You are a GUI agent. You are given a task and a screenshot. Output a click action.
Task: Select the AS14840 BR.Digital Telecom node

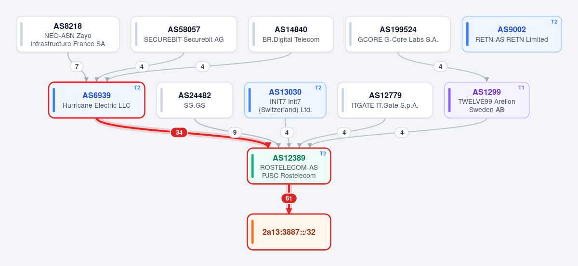click(291, 34)
